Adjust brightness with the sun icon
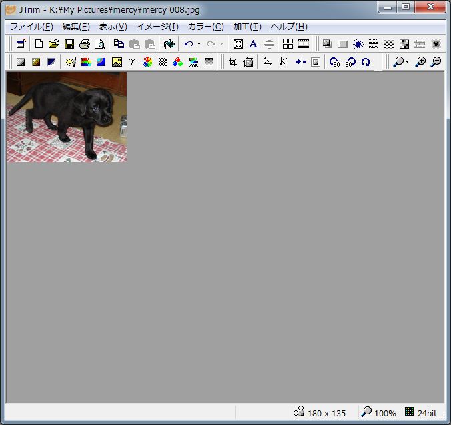The image size is (451, 425). tap(71, 62)
